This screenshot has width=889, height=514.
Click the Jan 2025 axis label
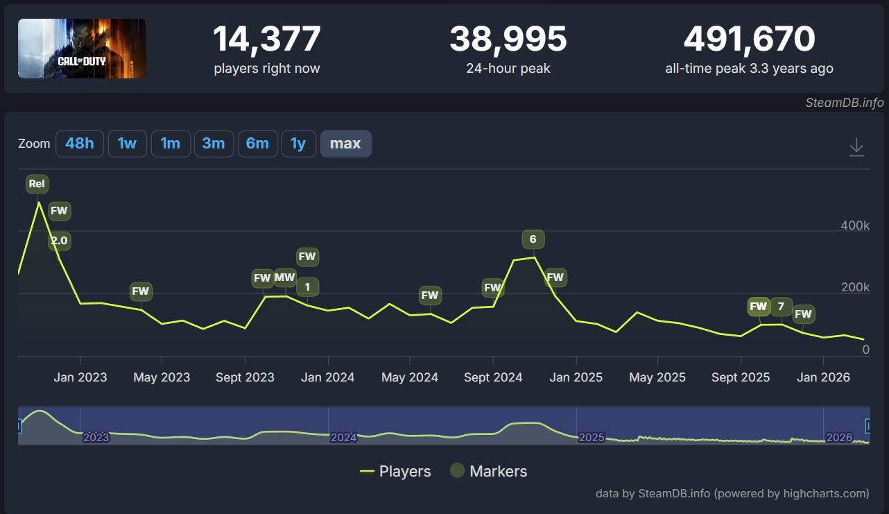click(x=576, y=377)
